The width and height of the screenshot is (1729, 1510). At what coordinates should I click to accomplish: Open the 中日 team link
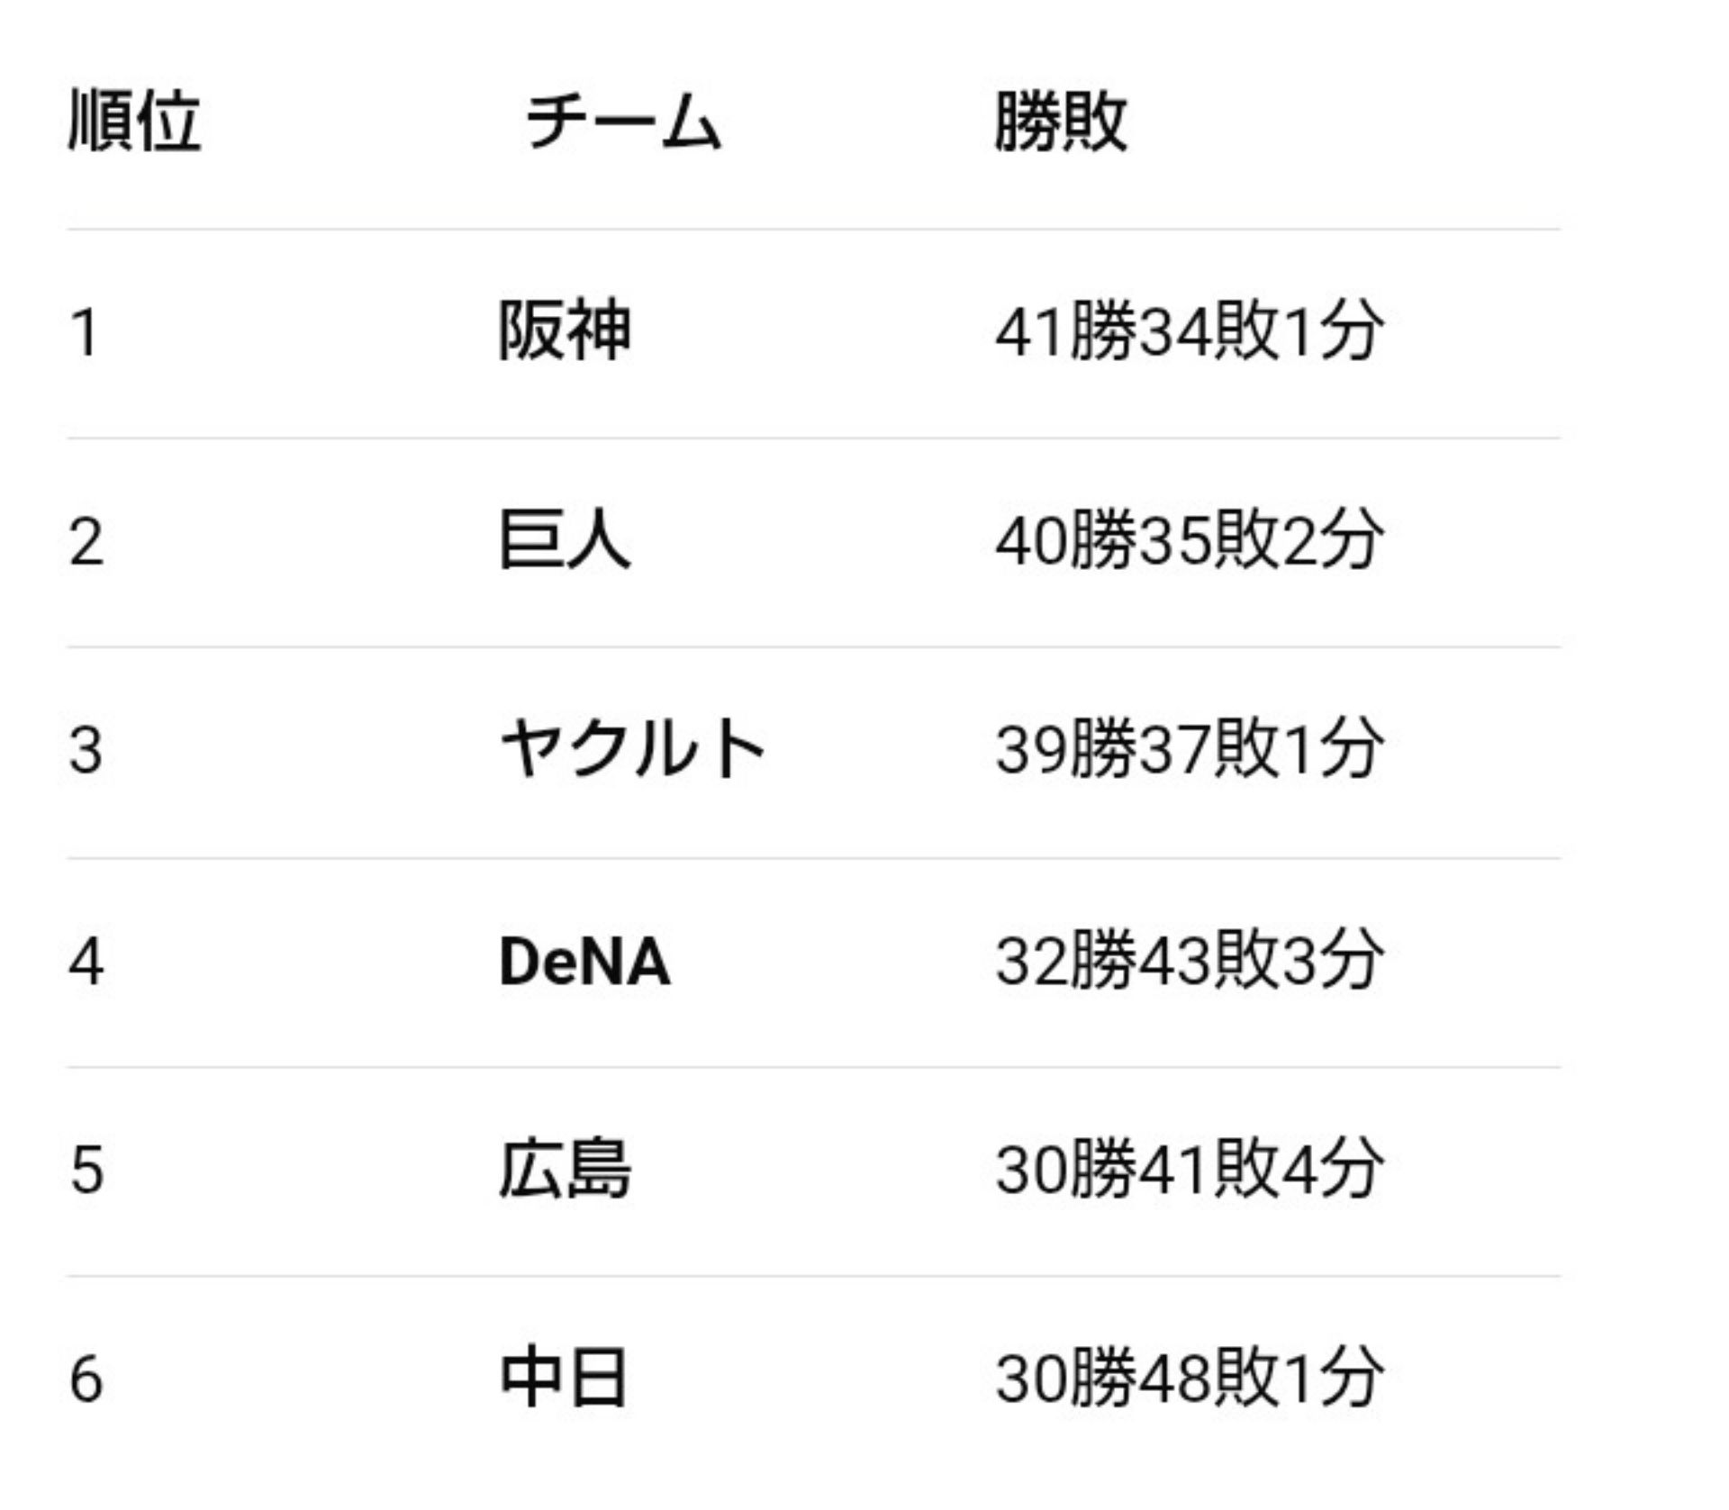(x=564, y=1378)
